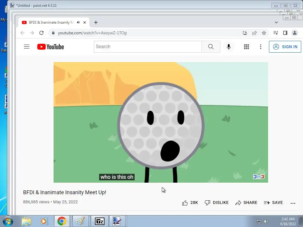The width and height of the screenshot is (303, 227).
Task: Click the install app icon in address bar
Action: pyautogui.click(x=245, y=33)
